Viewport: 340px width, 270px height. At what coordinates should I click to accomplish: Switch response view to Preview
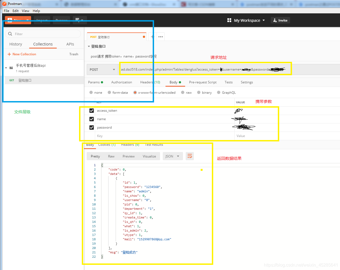tap(129, 156)
